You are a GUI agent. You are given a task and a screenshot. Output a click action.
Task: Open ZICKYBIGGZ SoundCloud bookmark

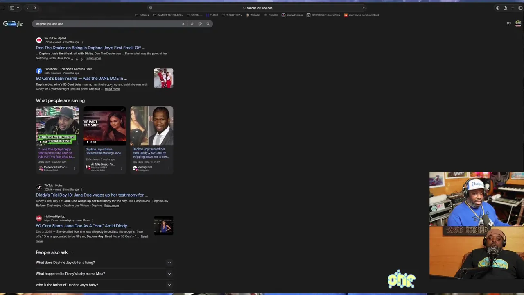(x=323, y=15)
